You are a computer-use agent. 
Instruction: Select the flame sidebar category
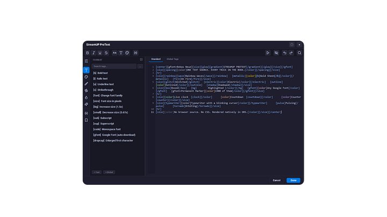tap(86, 98)
